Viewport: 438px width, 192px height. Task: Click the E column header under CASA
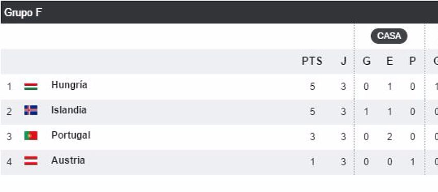tap(390, 61)
